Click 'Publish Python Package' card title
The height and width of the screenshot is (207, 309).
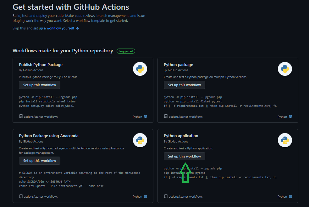41,65
